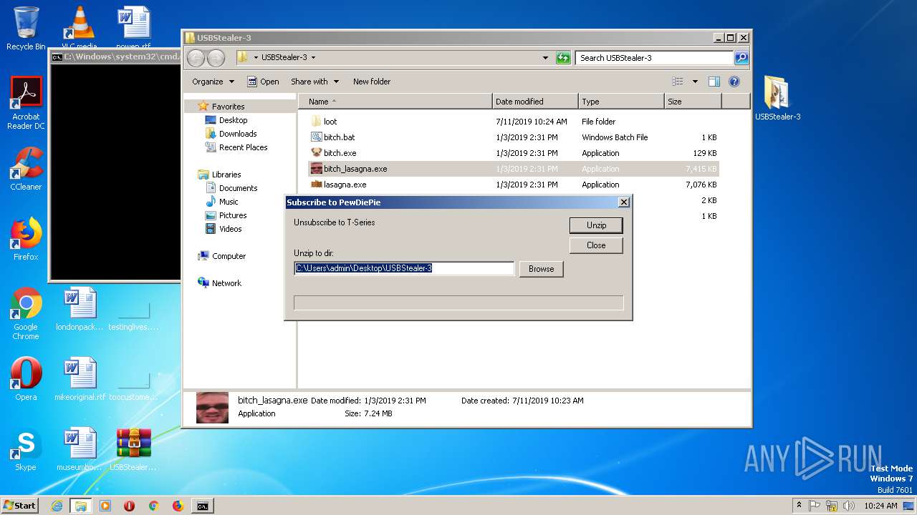The height and width of the screenshot is (515, 917).
Task: Select Favorites in navigation pane
Action: coord(228,107)
